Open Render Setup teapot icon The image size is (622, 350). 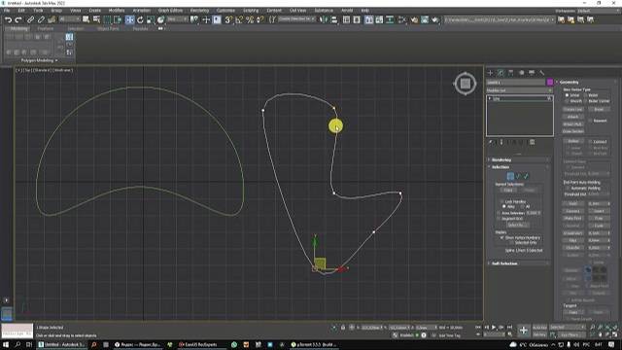click(x=414, y=19)
